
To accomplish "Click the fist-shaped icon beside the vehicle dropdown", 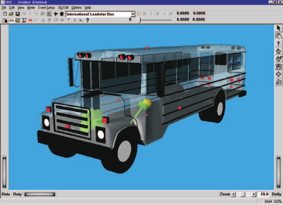I will [62, 14].
